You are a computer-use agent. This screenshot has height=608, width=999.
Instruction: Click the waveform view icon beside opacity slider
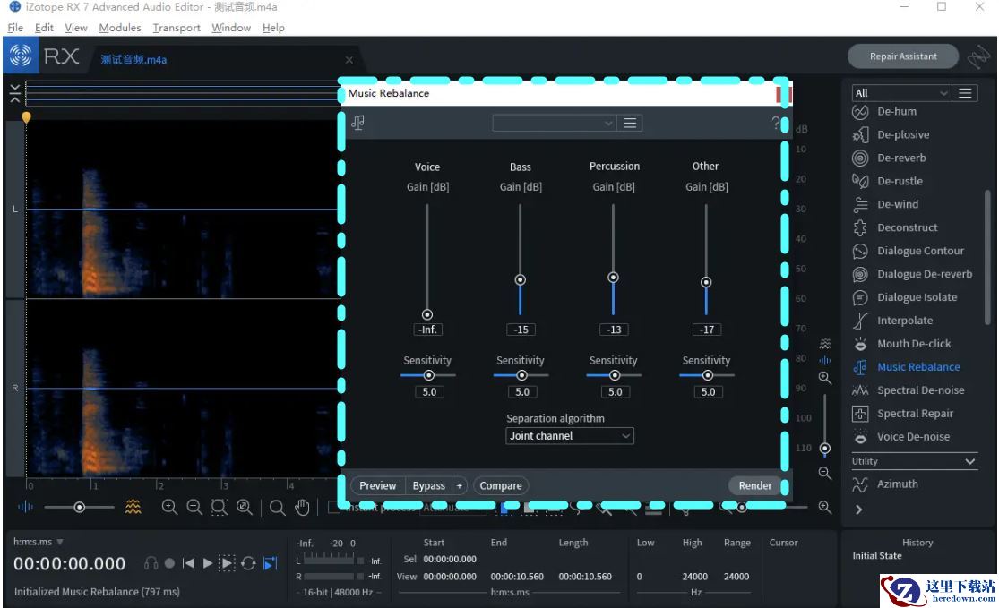(25, 507)
